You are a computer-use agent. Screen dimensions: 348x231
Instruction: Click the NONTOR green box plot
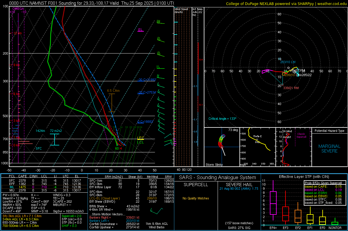[x=335, y=222]
